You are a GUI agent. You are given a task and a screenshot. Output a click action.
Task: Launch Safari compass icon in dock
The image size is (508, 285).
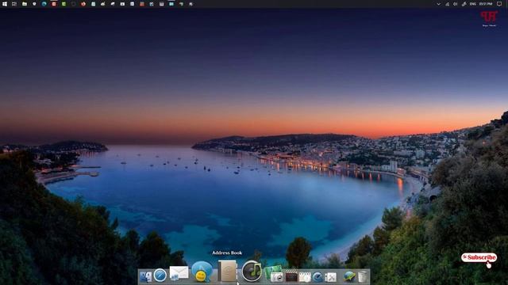(x=160, y=275)
